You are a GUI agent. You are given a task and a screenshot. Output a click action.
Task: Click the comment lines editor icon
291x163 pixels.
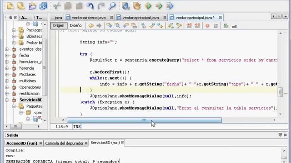point(226,26)
